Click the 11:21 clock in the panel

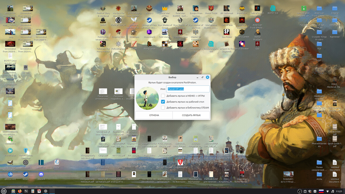tap(339, 191)
